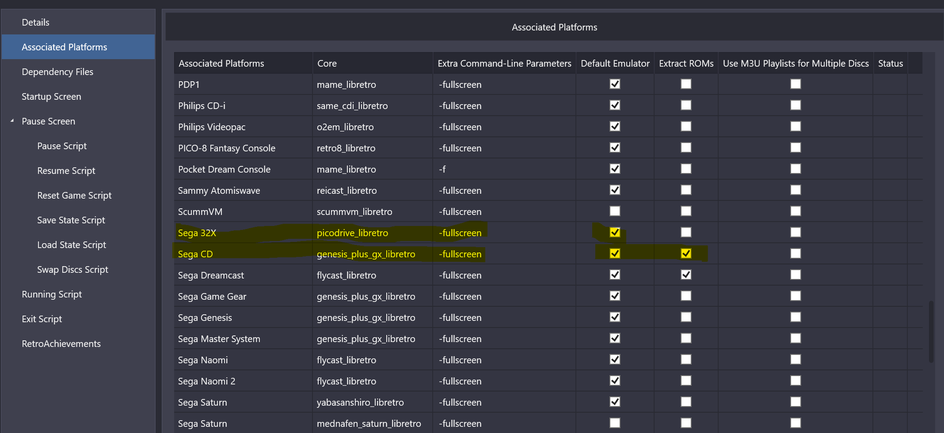Check Default Emulator for ScummVM
This screenshot has height=433, width=944.
point(615,211)
